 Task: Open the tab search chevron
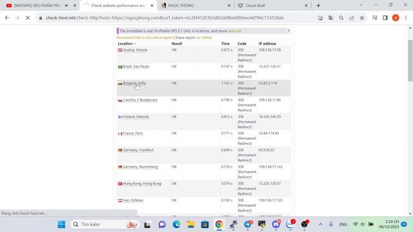[x=361, y=5]
